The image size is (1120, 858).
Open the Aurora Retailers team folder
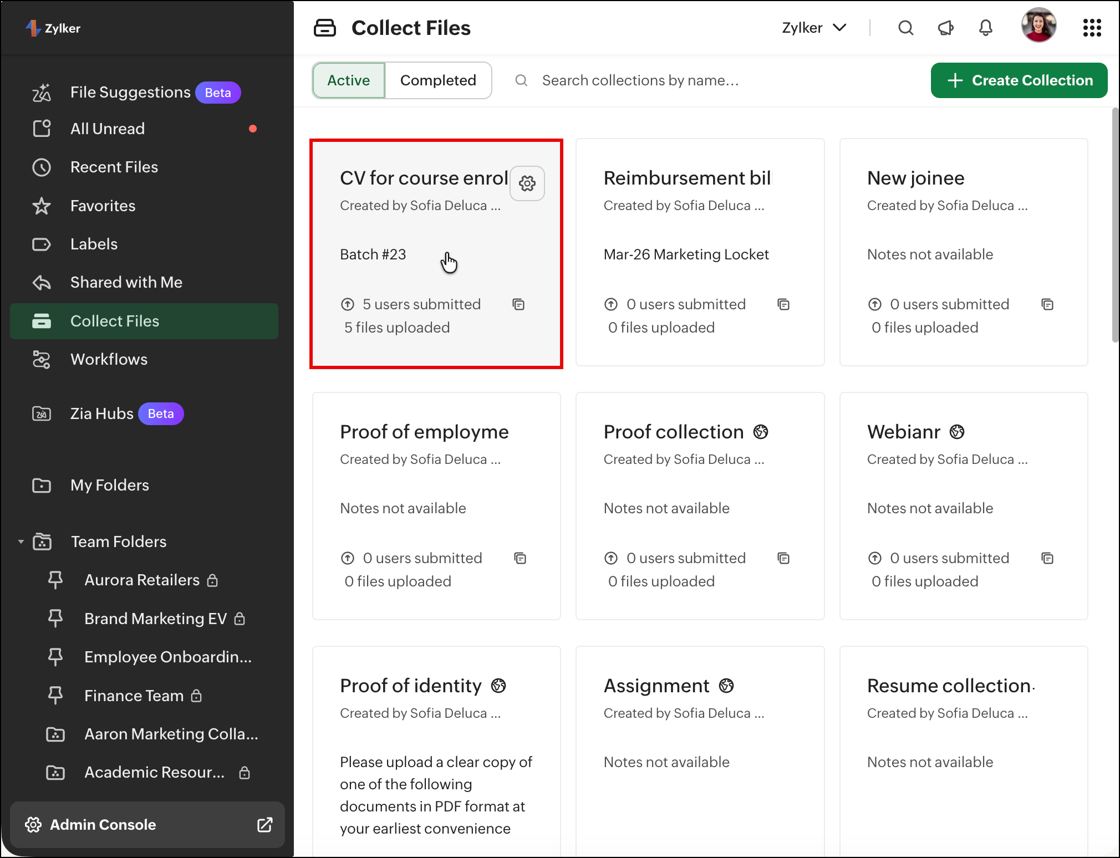coord(141,580)
